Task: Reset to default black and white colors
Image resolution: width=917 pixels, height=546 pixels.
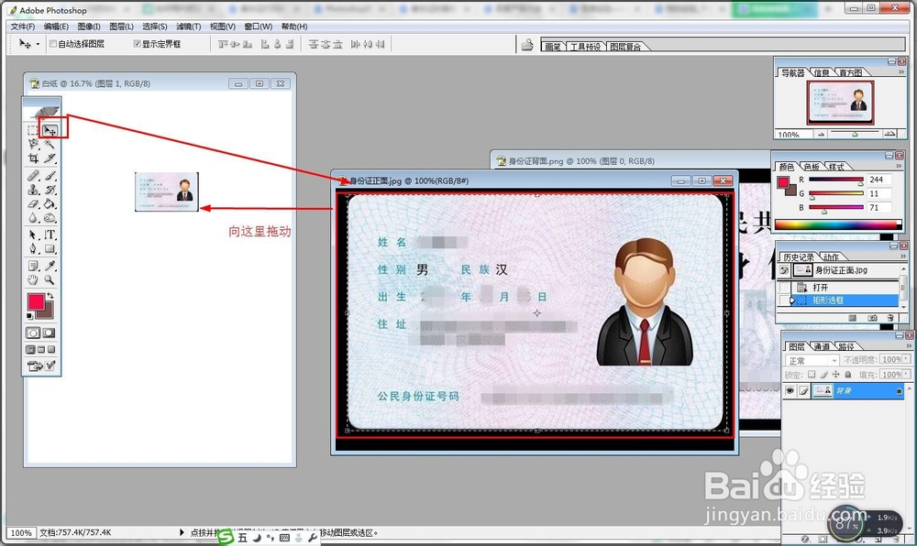Action: pos(30,316)
